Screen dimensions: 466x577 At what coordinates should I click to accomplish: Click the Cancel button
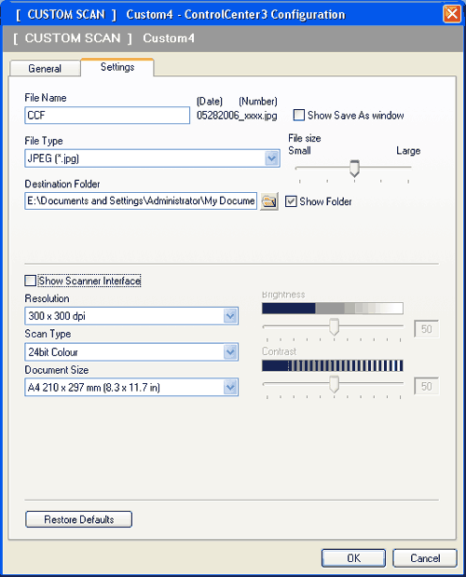[425, 558]
